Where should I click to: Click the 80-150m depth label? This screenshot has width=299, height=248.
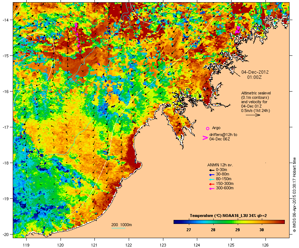tap(224, 179)
